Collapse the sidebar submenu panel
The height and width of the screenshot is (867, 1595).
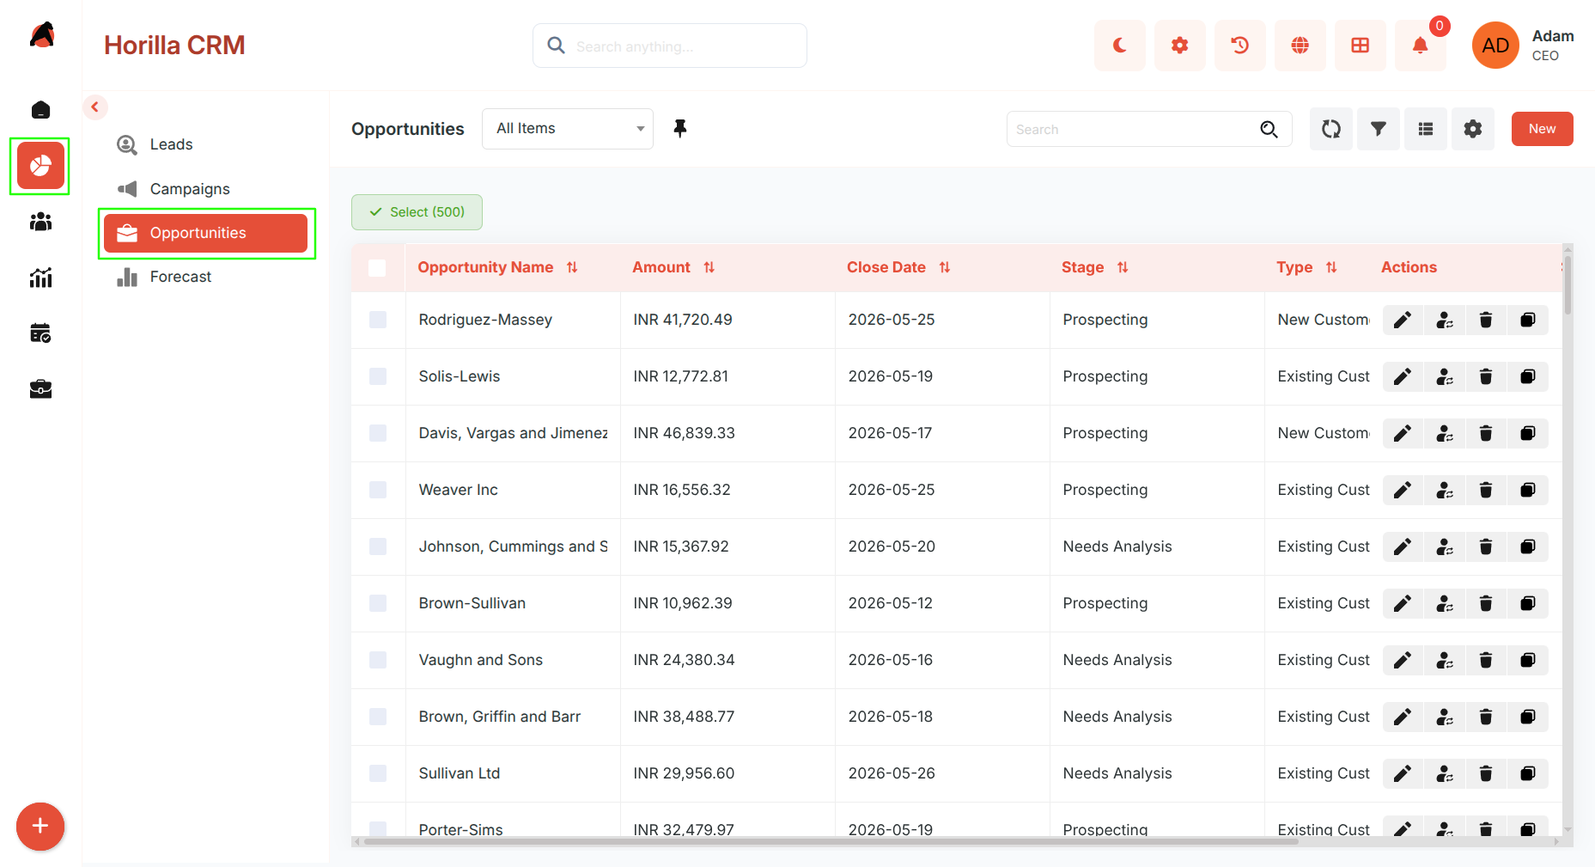[x=95, y=107]
